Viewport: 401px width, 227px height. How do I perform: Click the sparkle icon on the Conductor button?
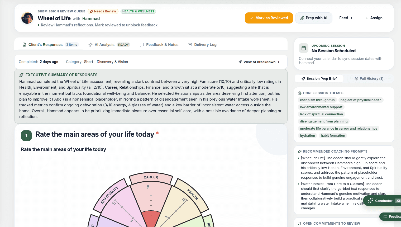coord(370,201)
